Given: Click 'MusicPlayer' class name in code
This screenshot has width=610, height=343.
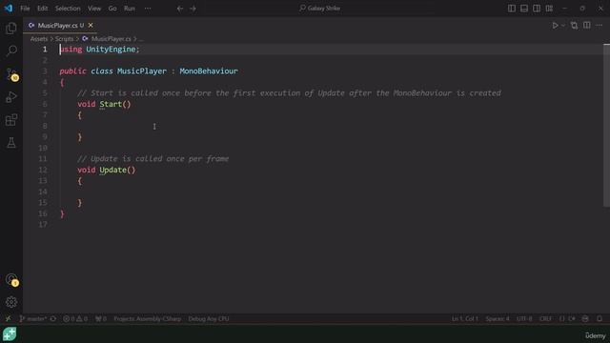Looking at the screenshot, I should tap(142, 71).
